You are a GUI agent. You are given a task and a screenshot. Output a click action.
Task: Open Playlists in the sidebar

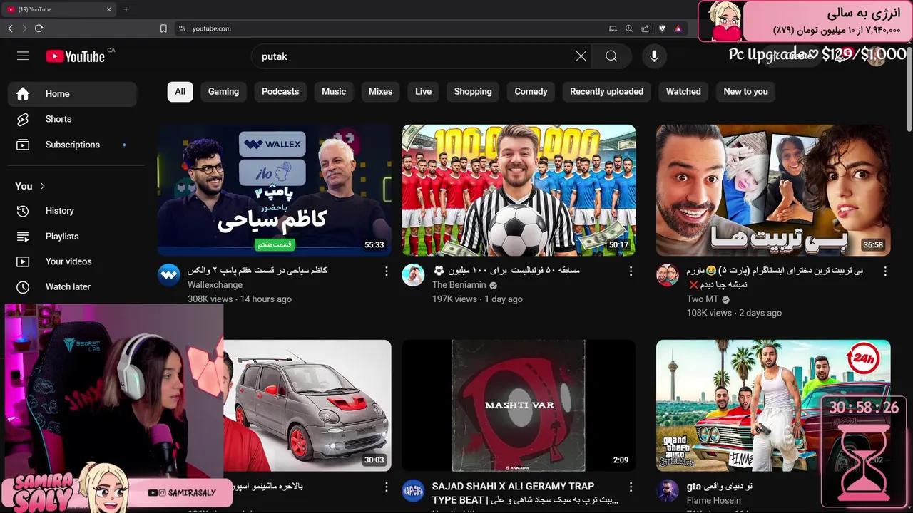[72, 236]
